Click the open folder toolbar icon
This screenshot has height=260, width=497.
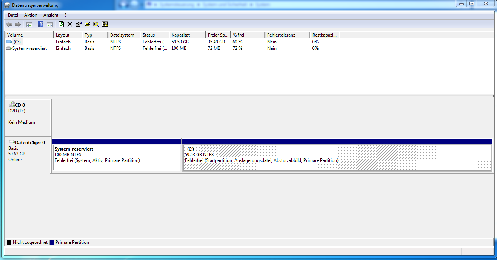tap(87, 25)
